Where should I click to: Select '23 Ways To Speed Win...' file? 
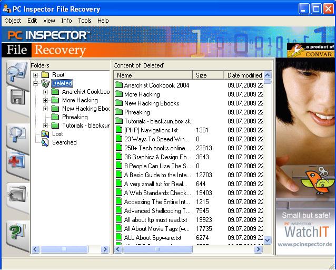point(156,139)
